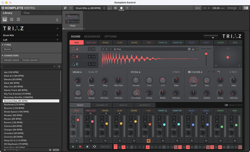This screenshot has height=152, width=250.
Task: Click the Reverse sample button
Action: [x=104, y=93]
